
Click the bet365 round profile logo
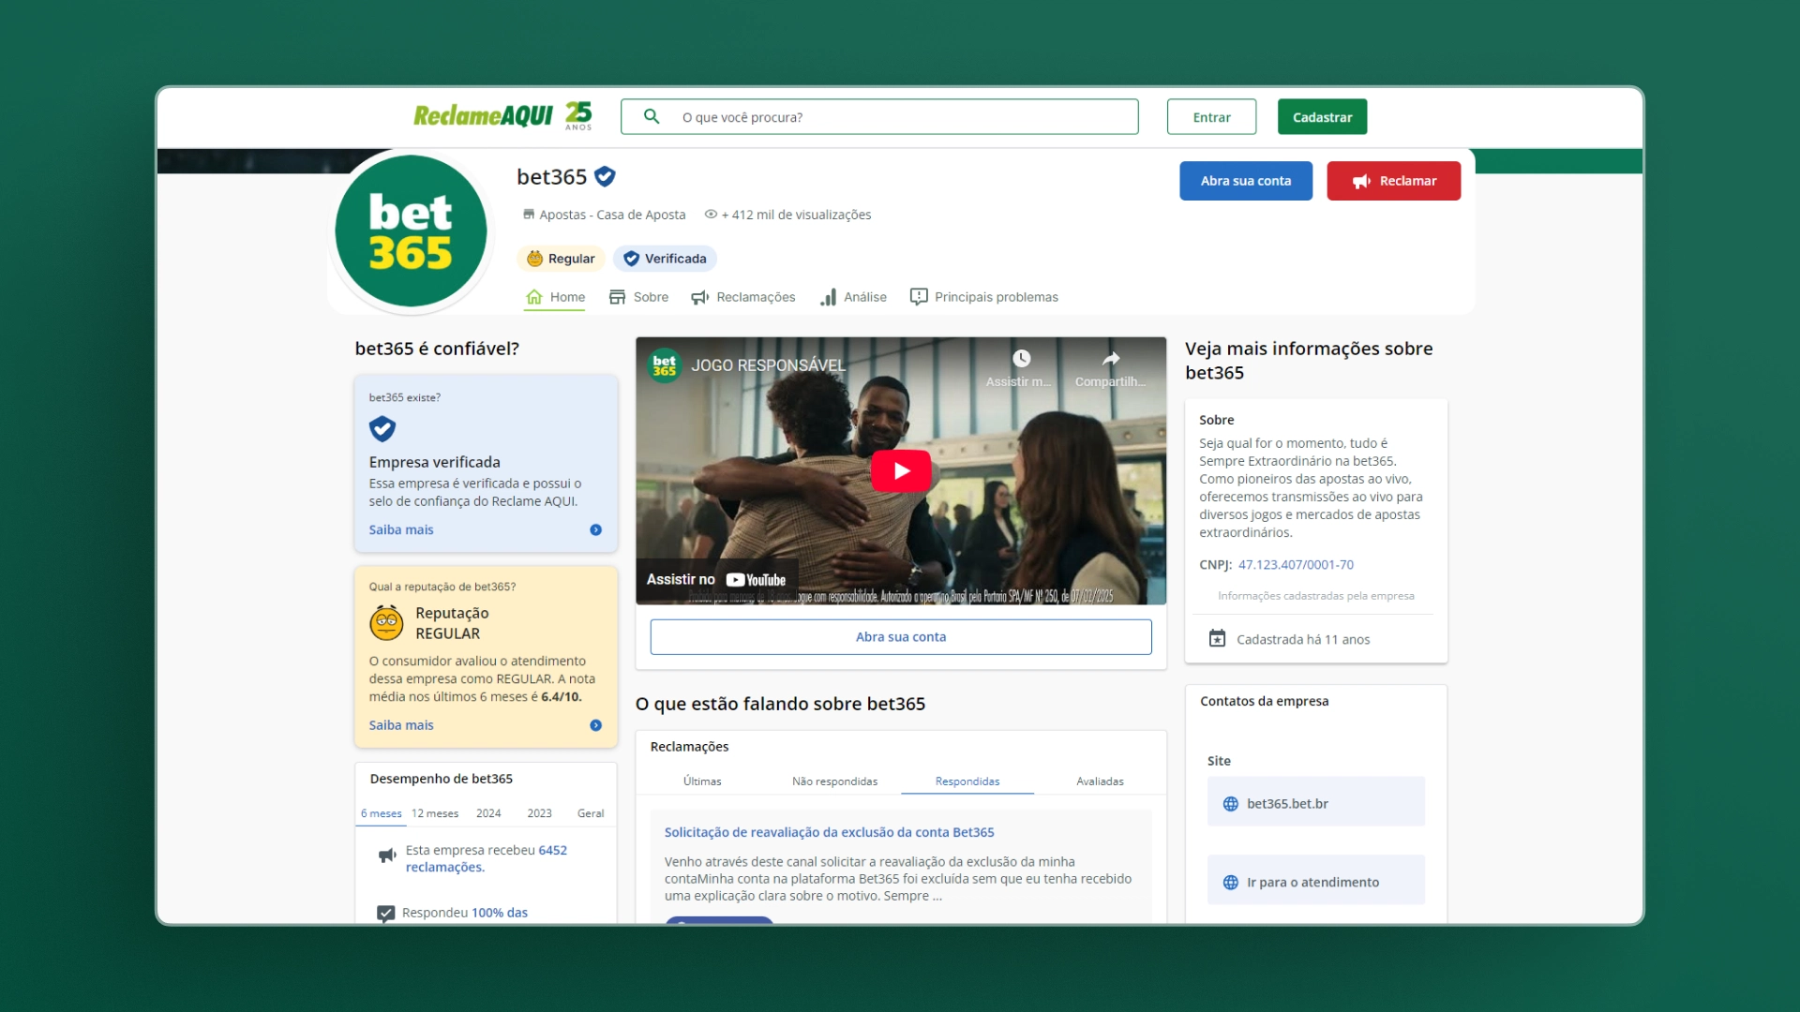411,231
